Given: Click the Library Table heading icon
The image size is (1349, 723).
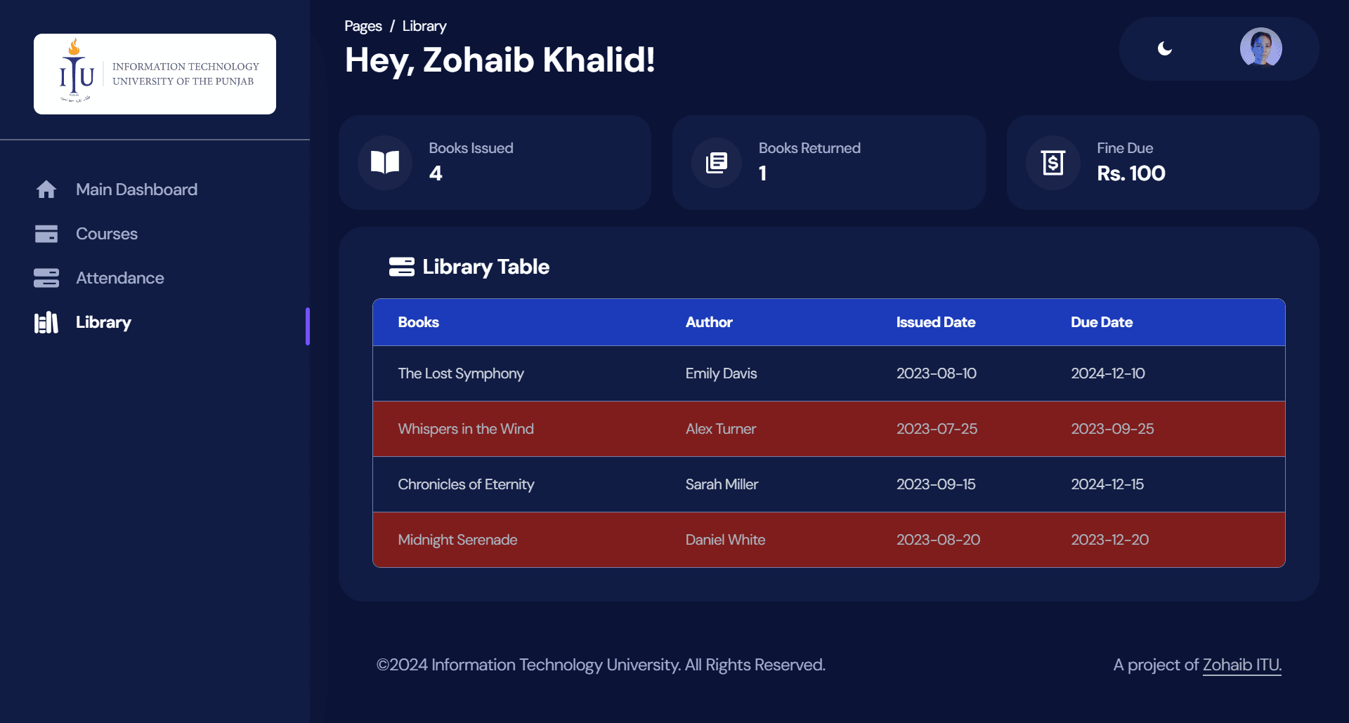Looking at the screenshot, I should 402,267.
